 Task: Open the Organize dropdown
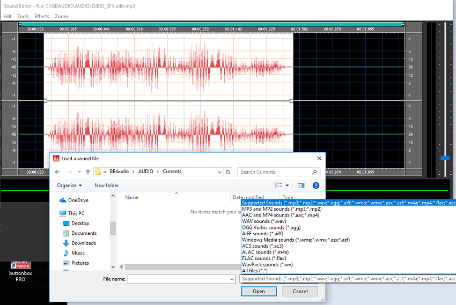[x=70, y=185]
